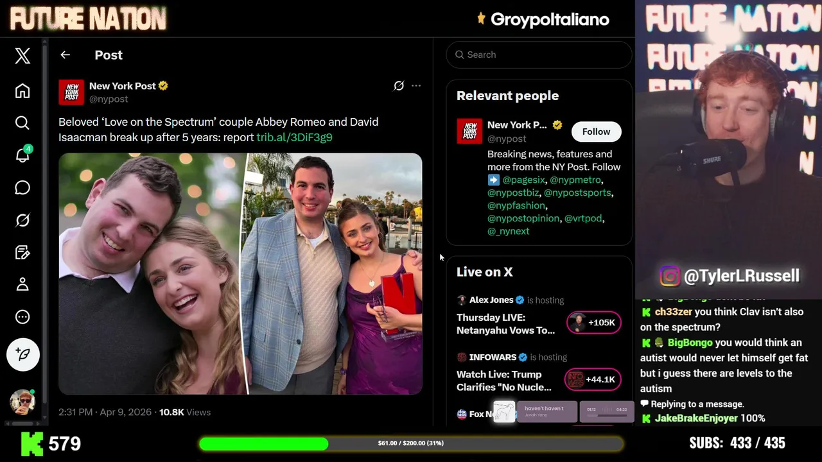Click the BigBongo chat username
Image resolution: width=822 pixels, height=462 pixels.
(x=690, y=343)
